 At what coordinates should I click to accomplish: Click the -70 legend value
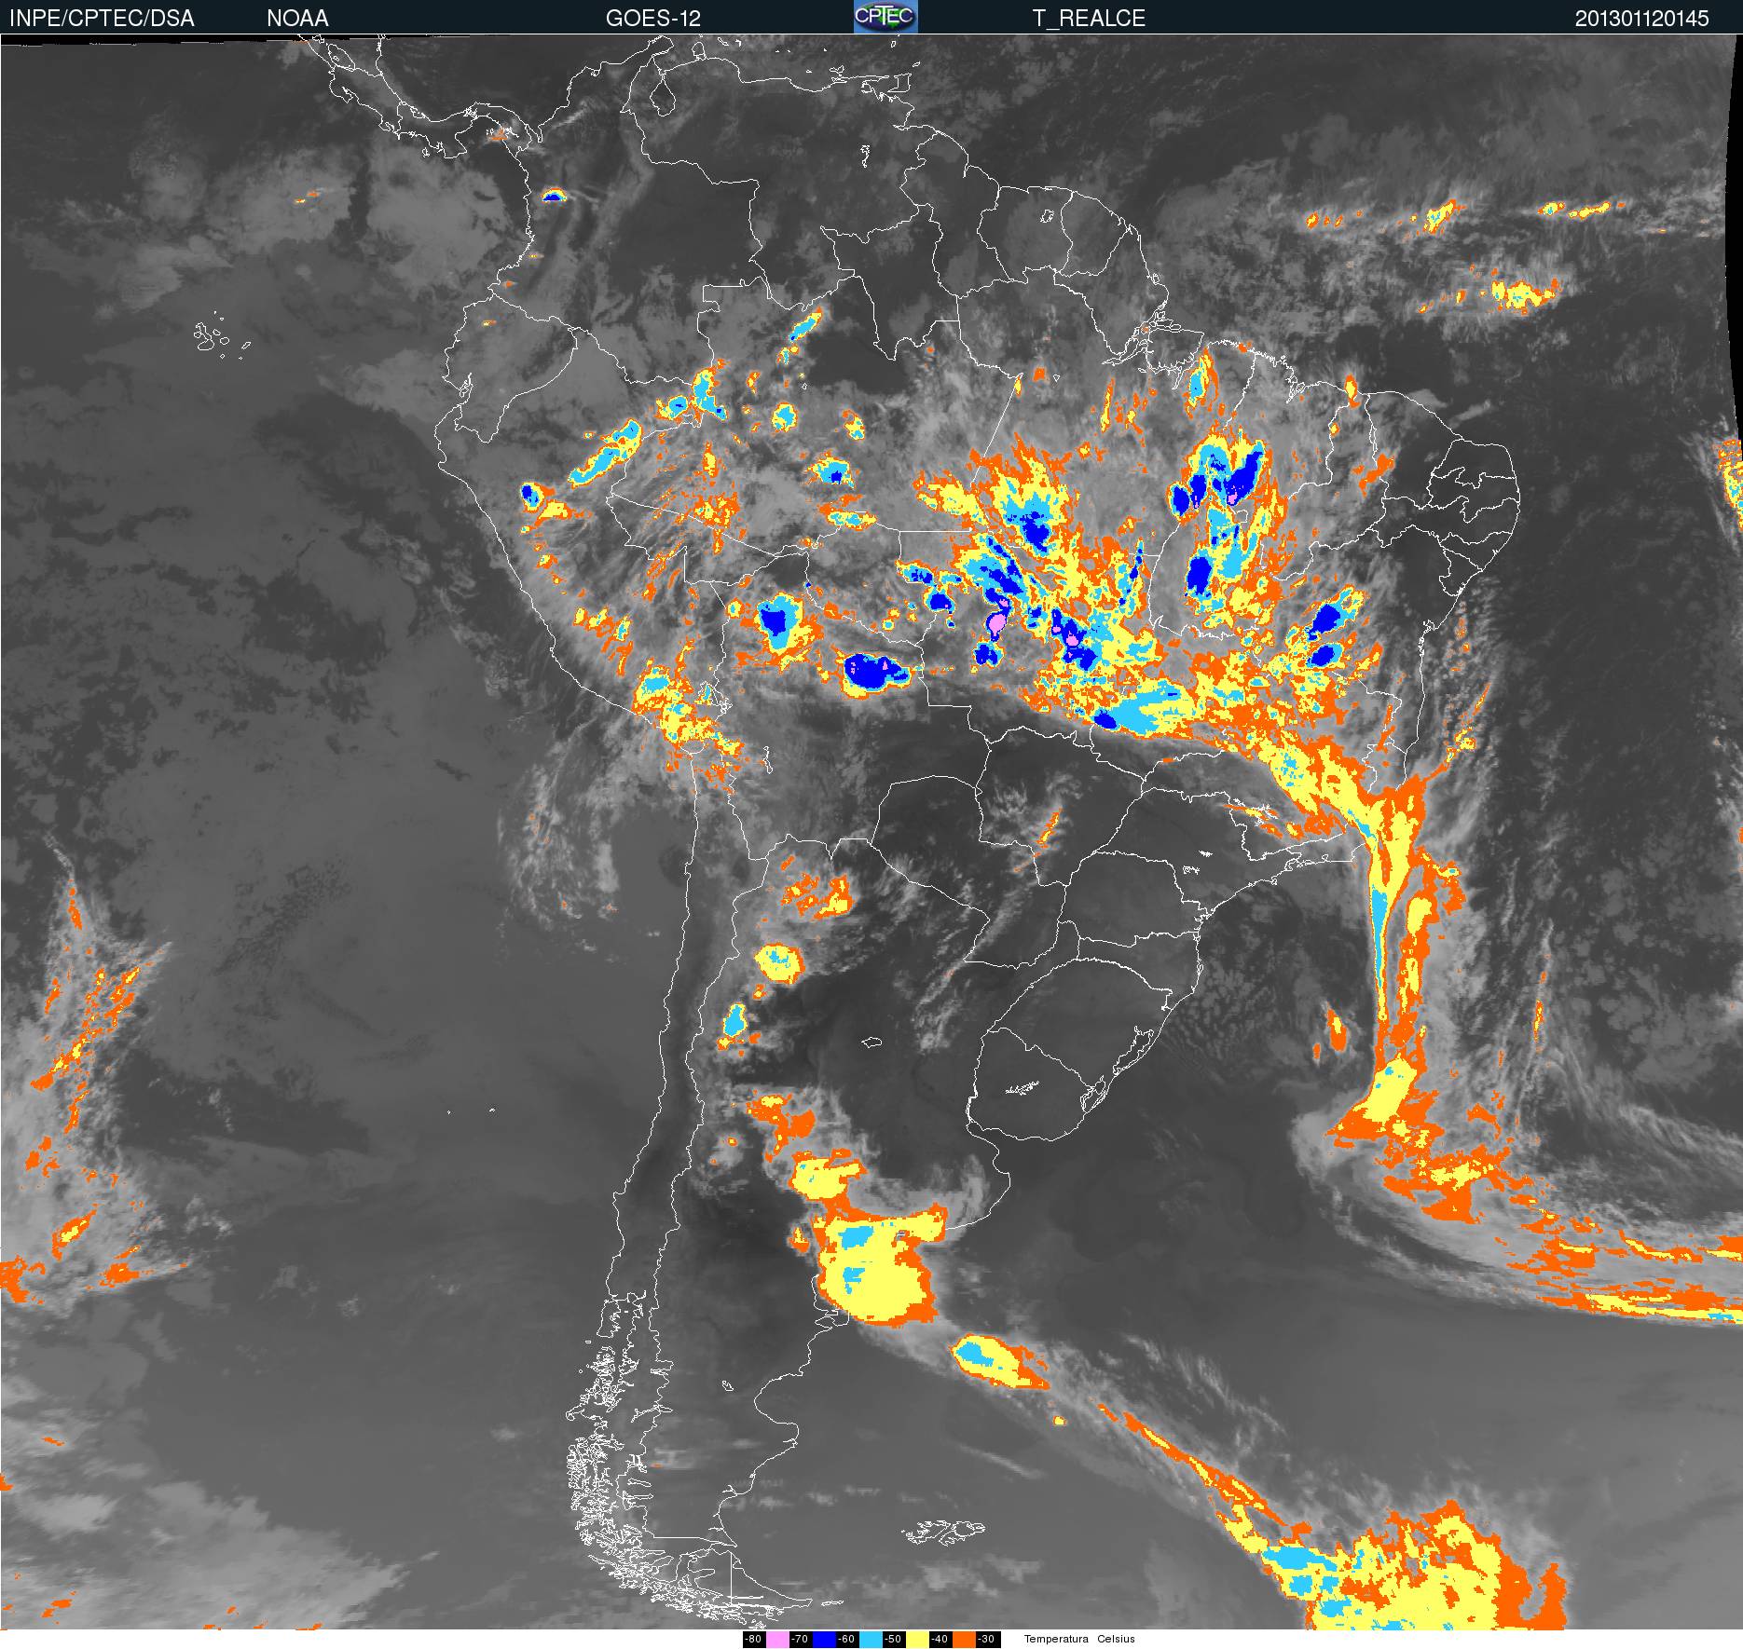tap(801, 1640)
